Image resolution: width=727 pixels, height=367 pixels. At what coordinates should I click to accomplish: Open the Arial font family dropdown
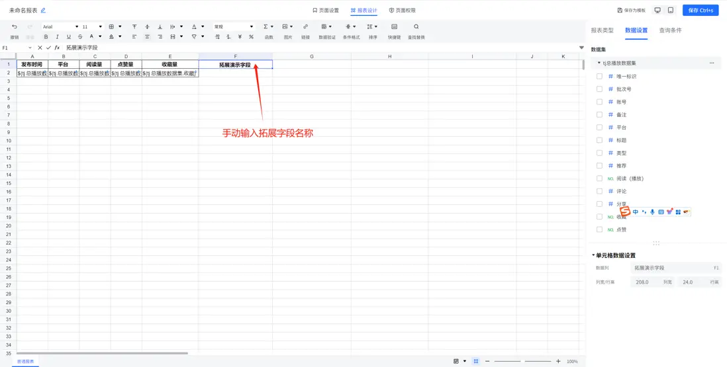click(x=60, y=27)
